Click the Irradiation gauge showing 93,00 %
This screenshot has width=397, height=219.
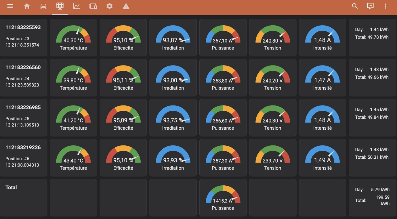click(x=173, y=77)
